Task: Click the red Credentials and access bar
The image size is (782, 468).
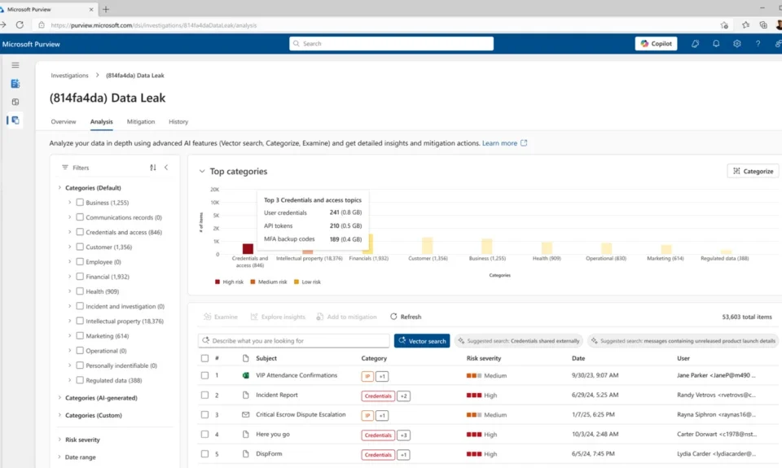Action: pos(248,249)
